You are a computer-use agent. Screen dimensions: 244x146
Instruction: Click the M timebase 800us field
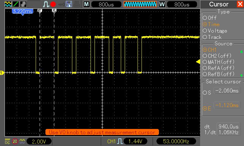(x=105, y=5)
